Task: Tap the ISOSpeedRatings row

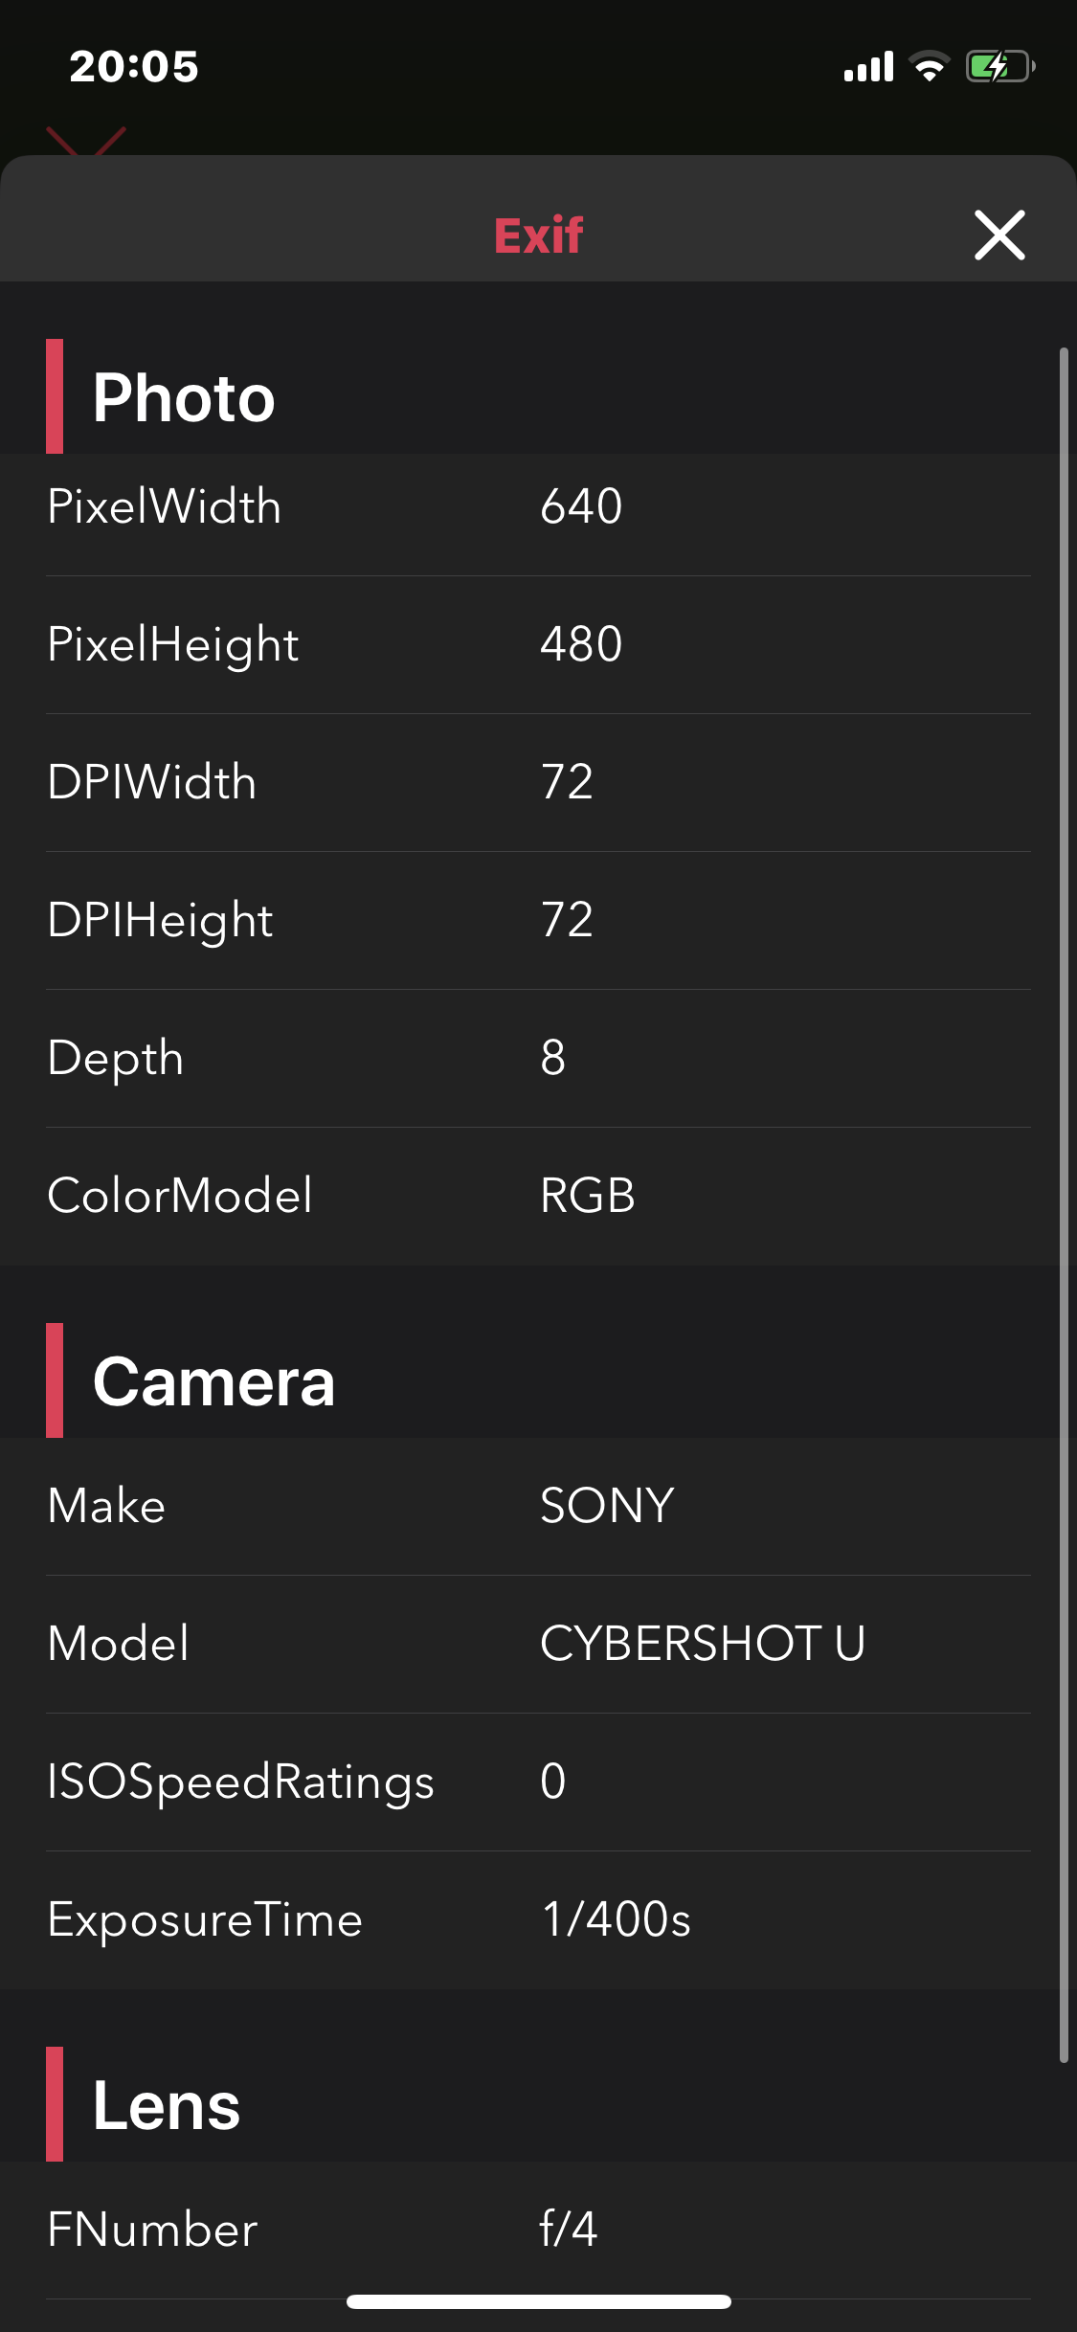Action: tap(538, 1782)
